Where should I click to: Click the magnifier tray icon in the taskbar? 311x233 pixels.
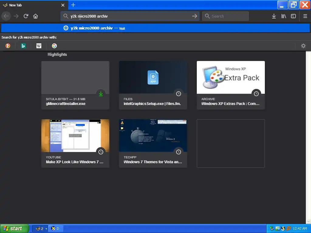289,229
